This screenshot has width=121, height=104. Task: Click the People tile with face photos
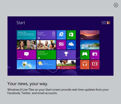(x=26, y=45)
